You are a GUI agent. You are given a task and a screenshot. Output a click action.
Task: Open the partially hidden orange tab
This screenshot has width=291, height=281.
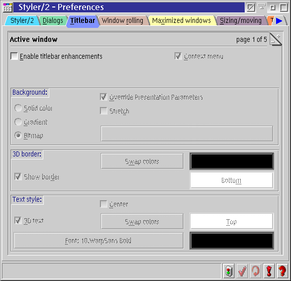pos(271,20)
